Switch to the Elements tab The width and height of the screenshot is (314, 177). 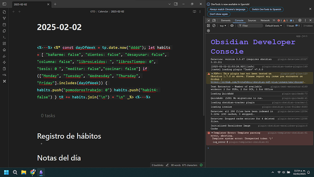tap(225, 21)
